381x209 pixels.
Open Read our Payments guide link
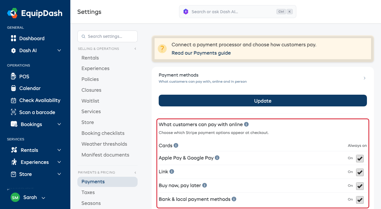[201, 53]
